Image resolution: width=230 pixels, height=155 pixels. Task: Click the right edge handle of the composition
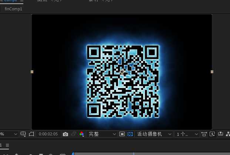212,72
